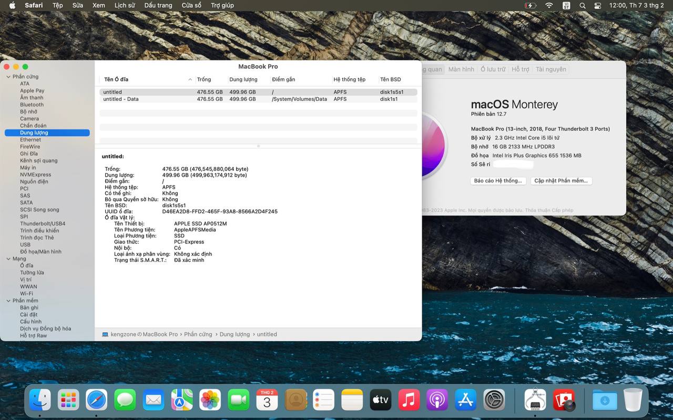Viewport: 673px width, 420px height.
Task: Select NVMExpress in the sidebar
Action: [x=35, y=175]
